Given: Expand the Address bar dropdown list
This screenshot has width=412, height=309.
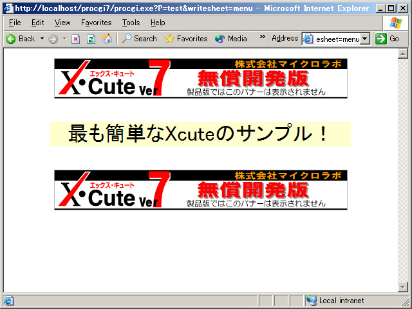Looking at the screenshot, I should tap(364, 39).
